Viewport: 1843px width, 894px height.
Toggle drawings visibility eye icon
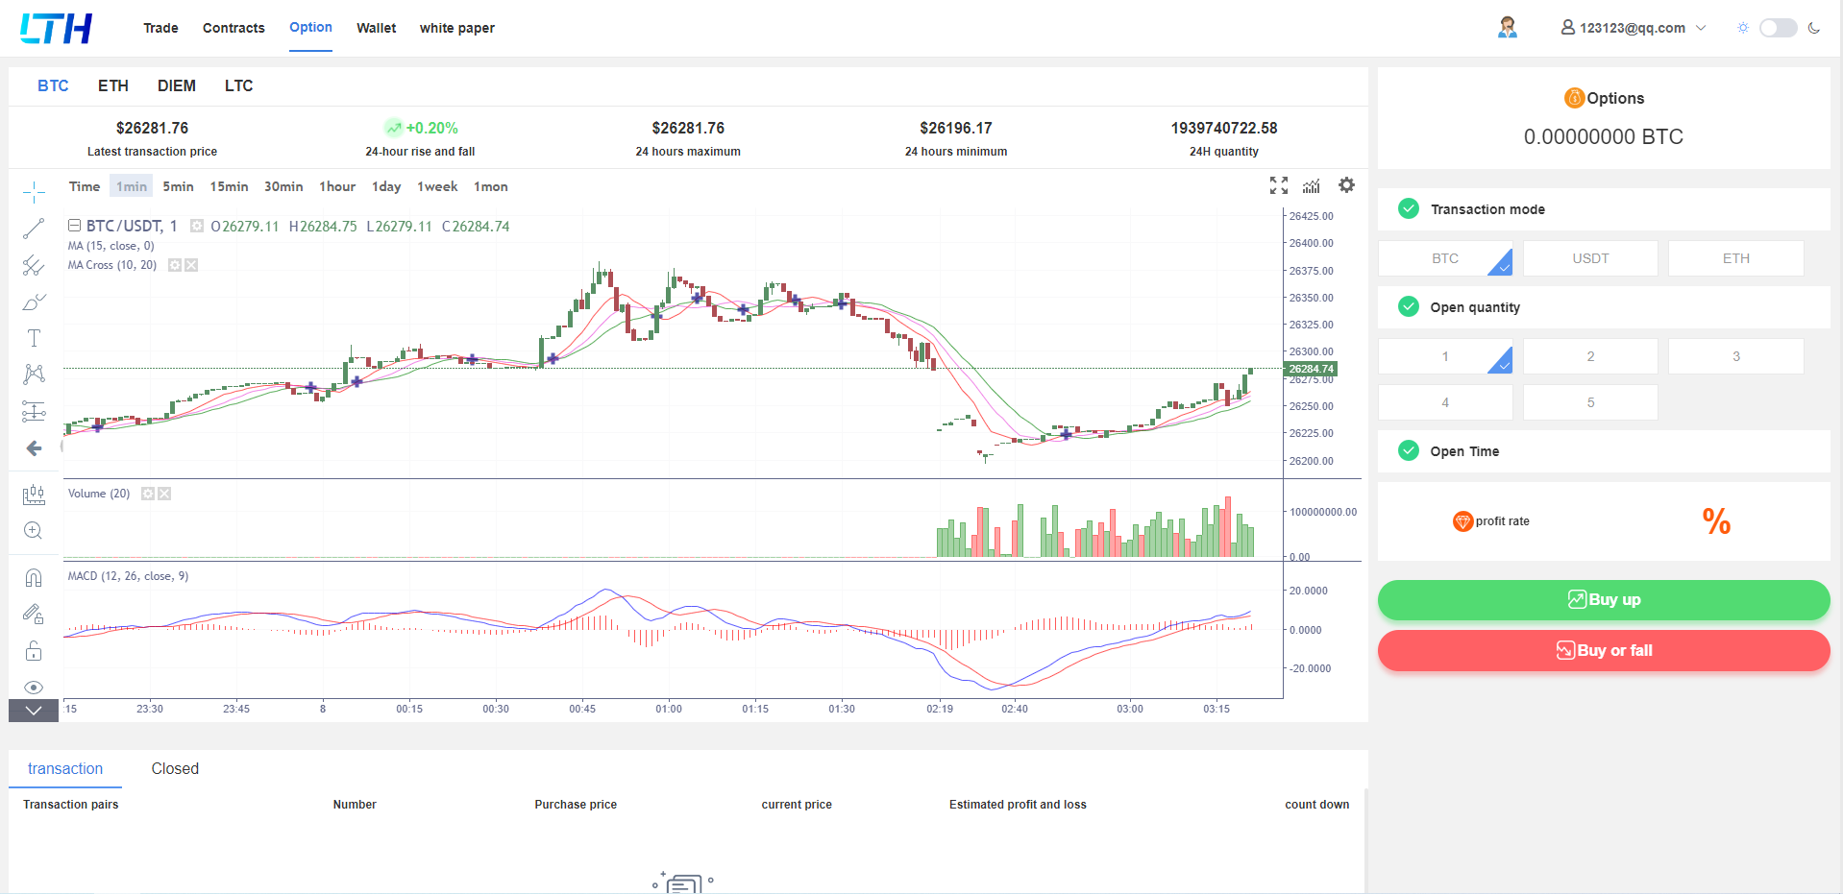click(34, 688)
